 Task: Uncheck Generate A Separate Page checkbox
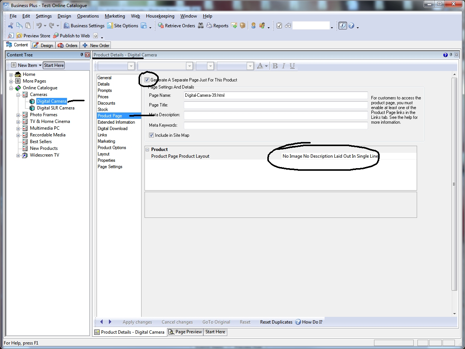click(147, 80)
